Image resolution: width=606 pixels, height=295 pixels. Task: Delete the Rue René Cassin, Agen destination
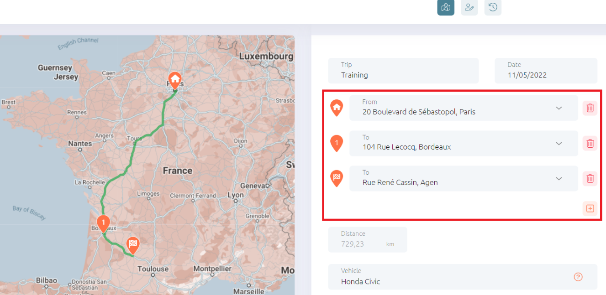(590, 178)
